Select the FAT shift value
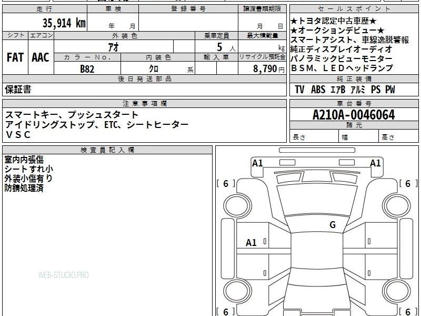The width and height of the screenshot is (421, 316). [x=15, y=57]
